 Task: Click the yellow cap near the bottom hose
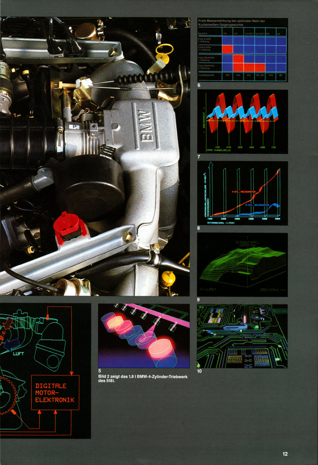coord(168,278)
